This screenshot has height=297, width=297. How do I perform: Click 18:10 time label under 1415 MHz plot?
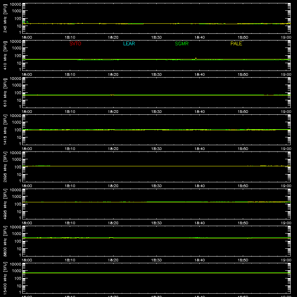(70, 149)
